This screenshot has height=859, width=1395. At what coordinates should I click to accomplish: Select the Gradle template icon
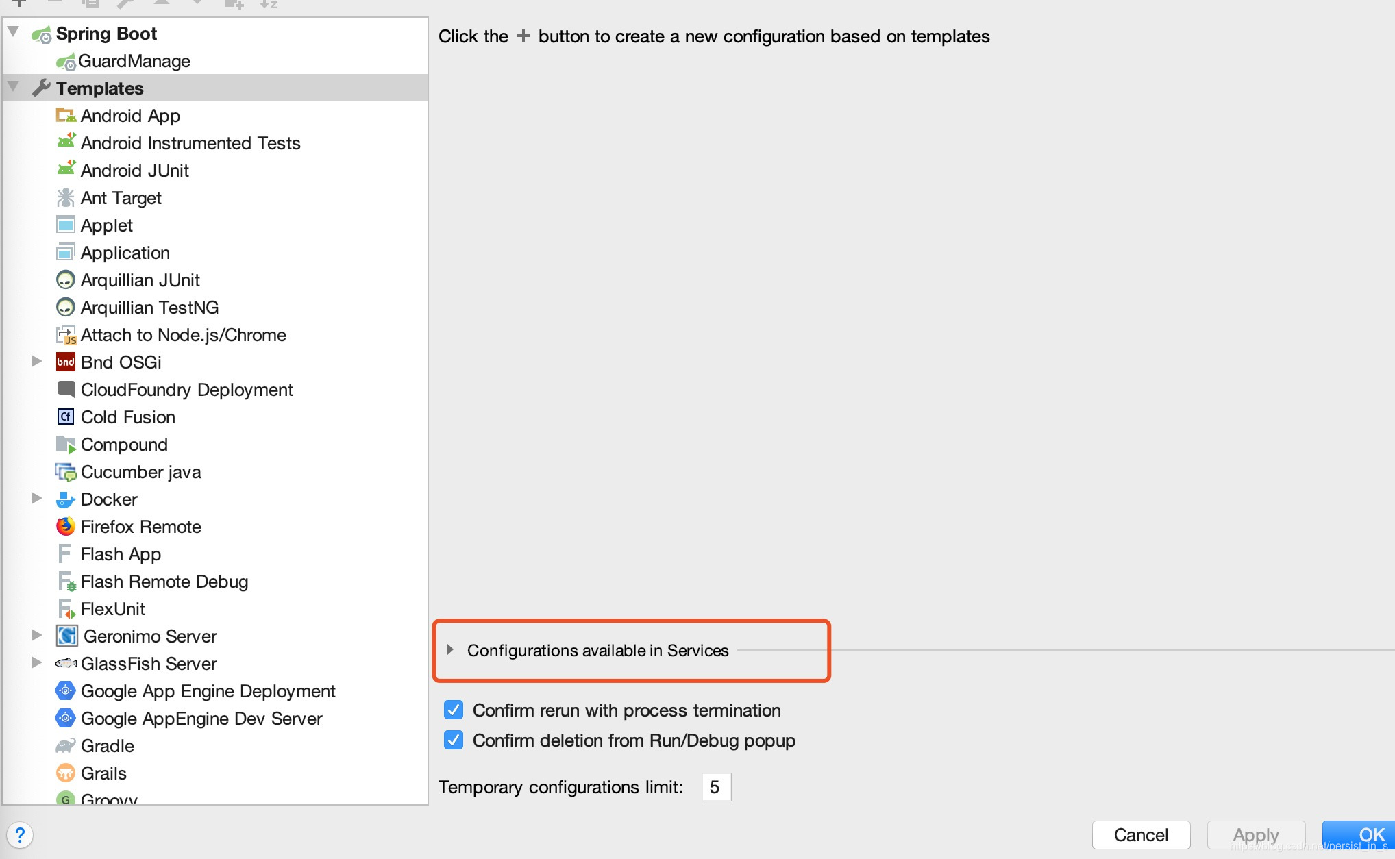tap(65, 745)
